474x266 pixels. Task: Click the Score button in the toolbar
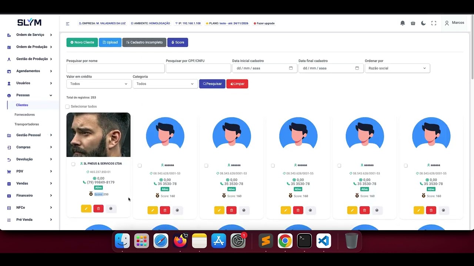click(x=178, y=42)
